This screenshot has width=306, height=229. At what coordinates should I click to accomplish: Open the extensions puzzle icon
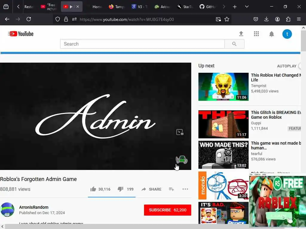(288, 19)
